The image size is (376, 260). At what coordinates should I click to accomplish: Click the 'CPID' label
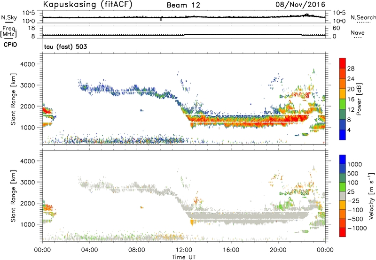pyautogui.click(x=10, y=45)
